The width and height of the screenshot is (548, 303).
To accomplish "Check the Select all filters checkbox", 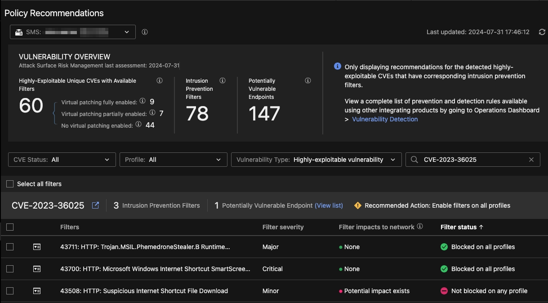I will (10, 184).
